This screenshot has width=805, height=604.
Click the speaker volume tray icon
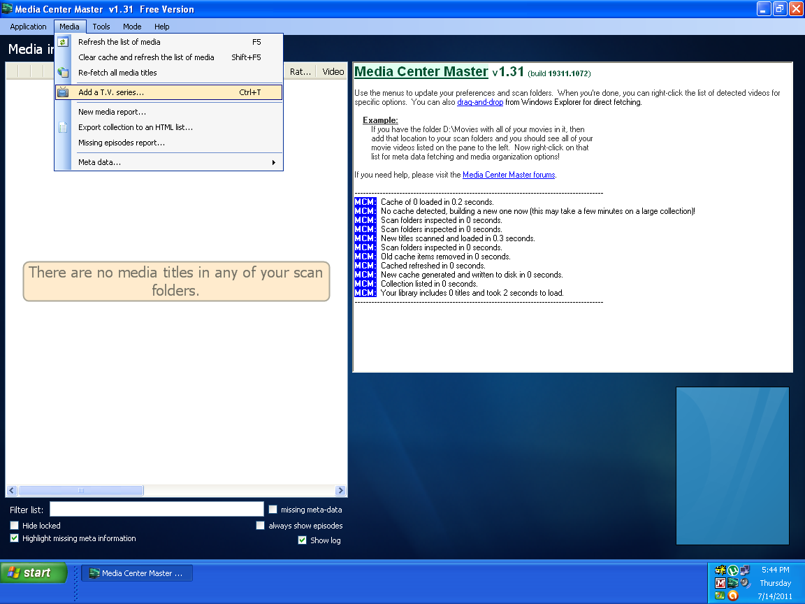[x=746, y=583]
